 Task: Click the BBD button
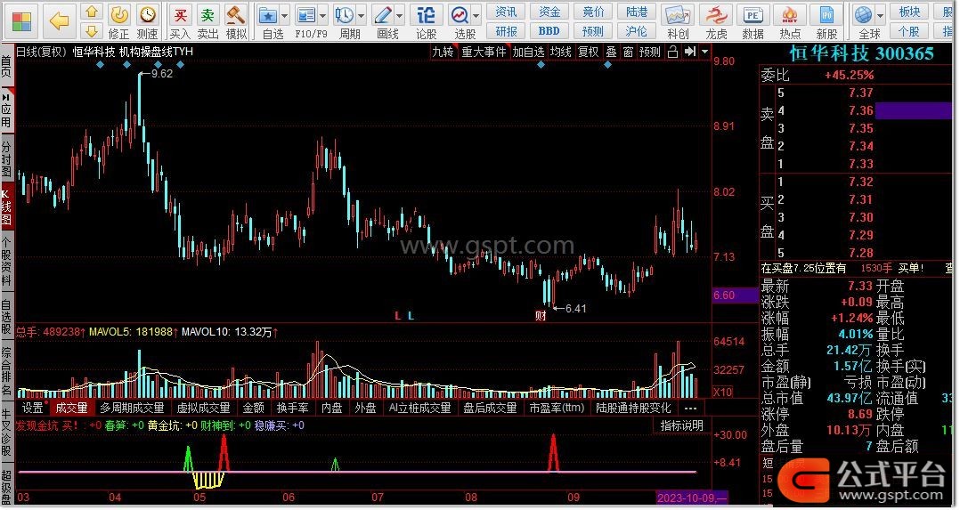tap(549, 30)
